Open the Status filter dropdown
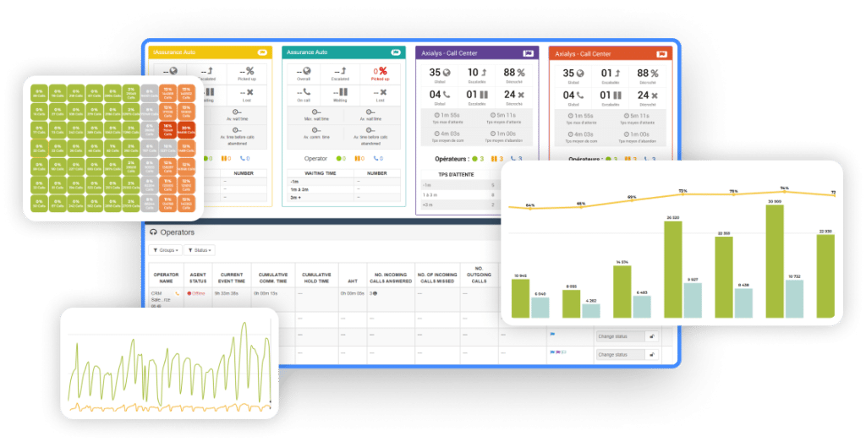 click(200, 250)
